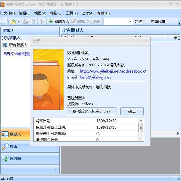Open the 转到(G) menu
Image resolution: width=181 pixels, height=182 pixels.
click(x=56, y=13)
